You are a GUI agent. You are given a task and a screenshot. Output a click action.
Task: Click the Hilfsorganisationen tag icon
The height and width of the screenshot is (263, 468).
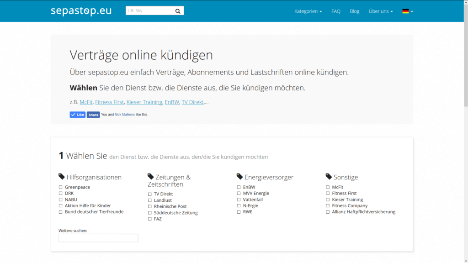pyautogui.click(x=62, y=177)
